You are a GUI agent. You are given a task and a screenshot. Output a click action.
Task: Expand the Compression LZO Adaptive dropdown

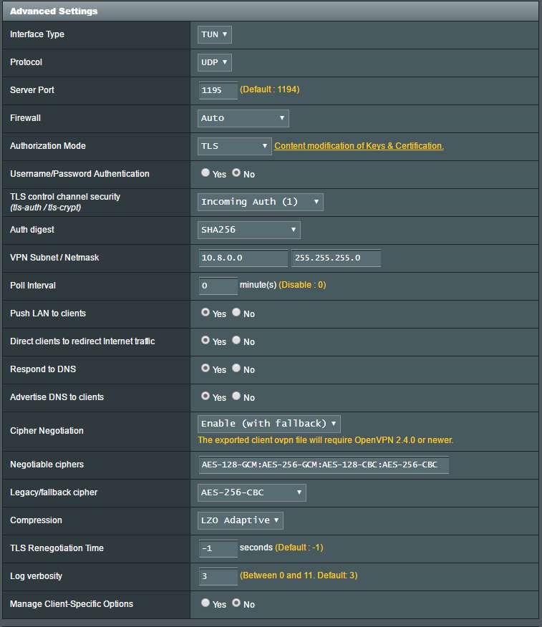click(x=241, y=520)
